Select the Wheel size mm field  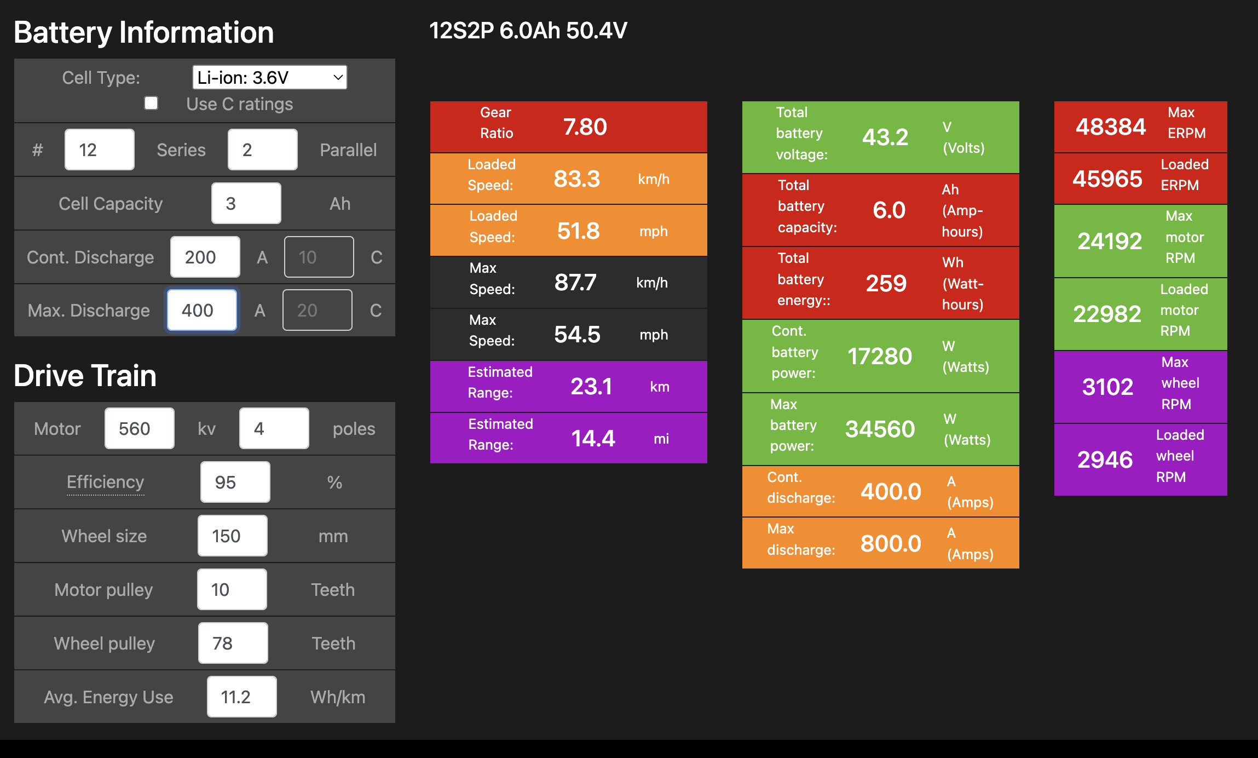point(233,536)
